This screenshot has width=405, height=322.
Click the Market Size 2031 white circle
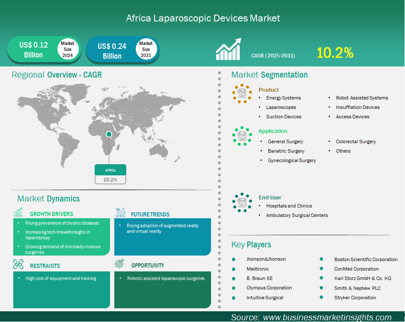pos(146,49)
